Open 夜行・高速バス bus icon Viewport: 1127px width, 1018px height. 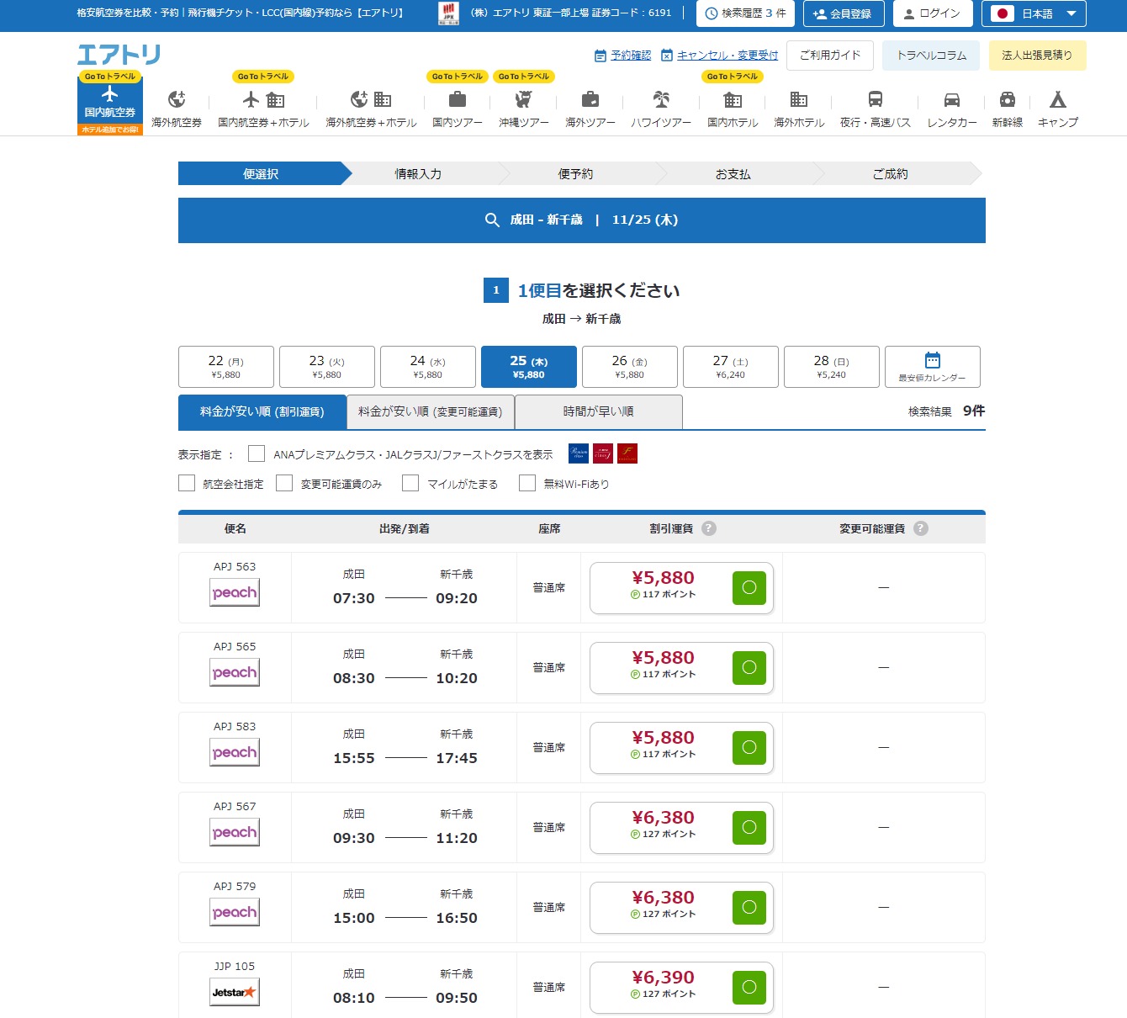click(876, 99)
